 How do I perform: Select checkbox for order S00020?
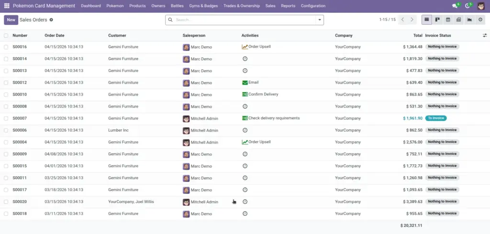point(6,202)
